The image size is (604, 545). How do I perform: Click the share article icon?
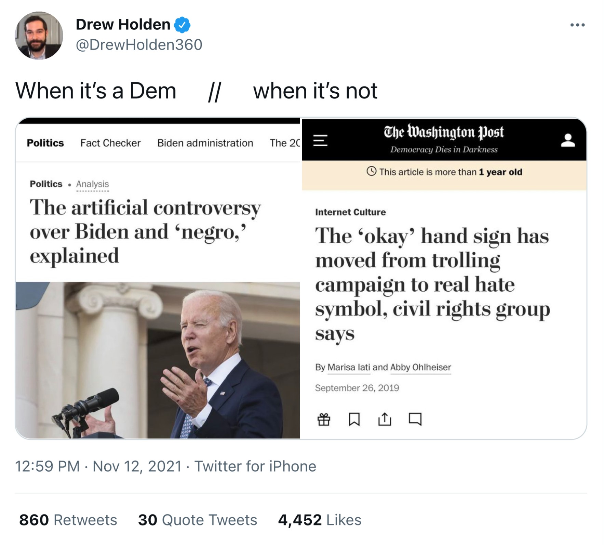click(x=385, y=419)
